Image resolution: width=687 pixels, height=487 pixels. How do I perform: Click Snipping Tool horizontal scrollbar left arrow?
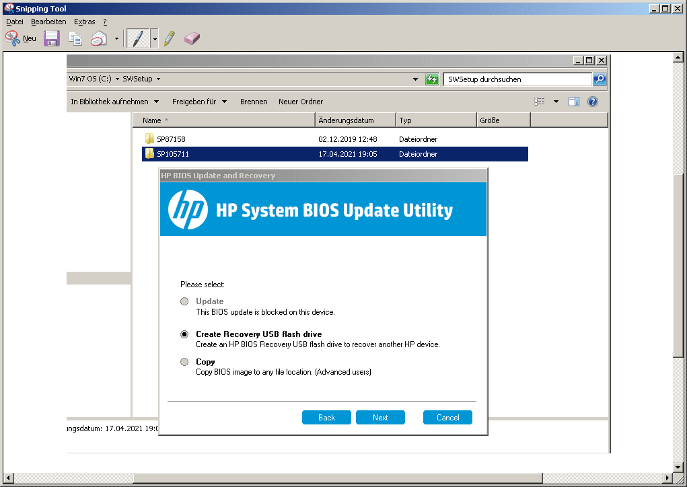tap(8, 478)
